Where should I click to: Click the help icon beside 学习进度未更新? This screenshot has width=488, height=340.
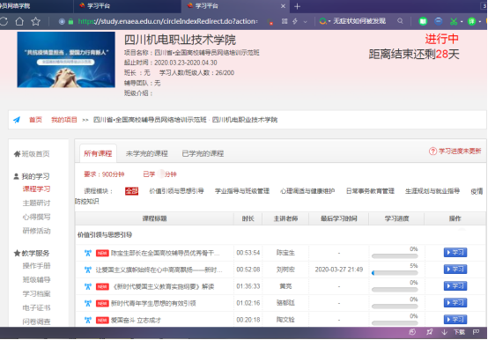point(433,152)
